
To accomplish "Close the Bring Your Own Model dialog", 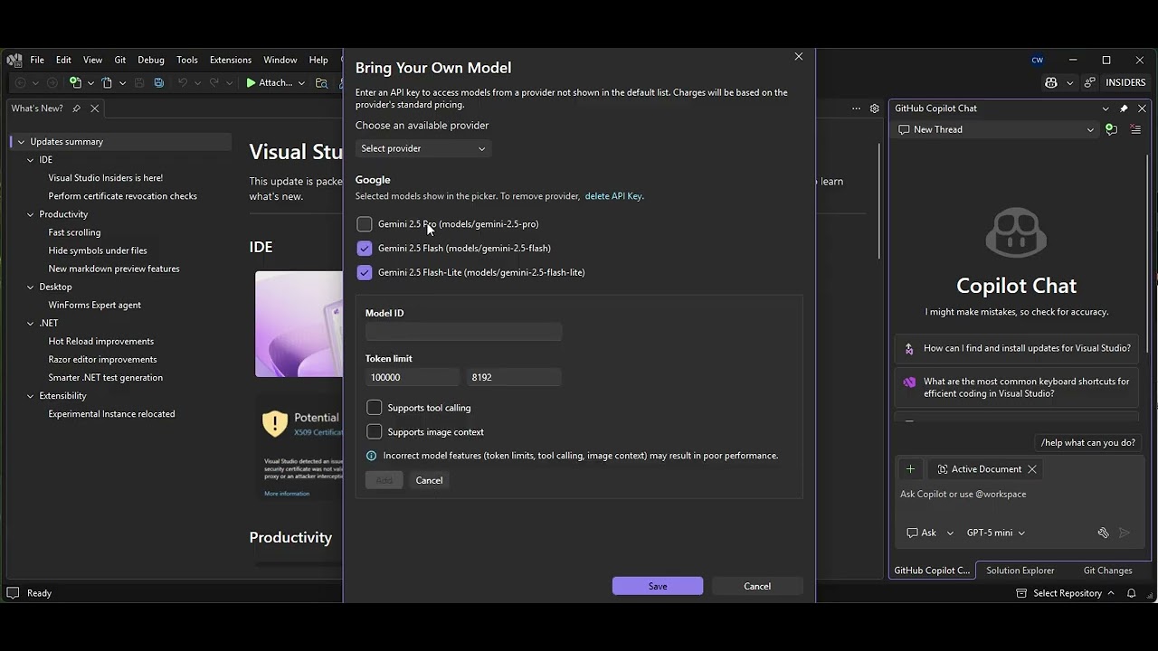I will [x=799, y=56].
